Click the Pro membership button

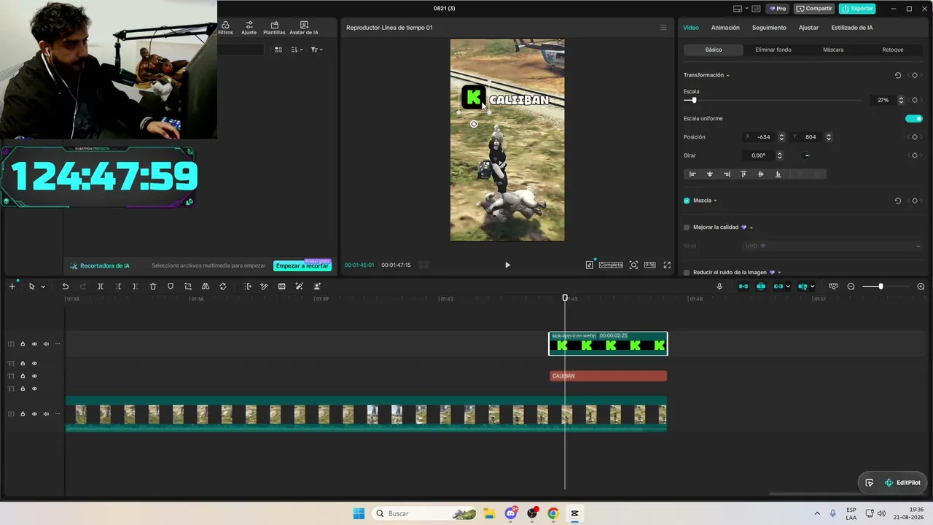(777, 9)
